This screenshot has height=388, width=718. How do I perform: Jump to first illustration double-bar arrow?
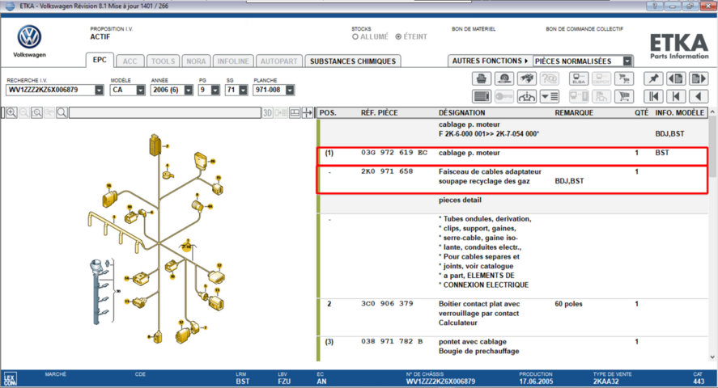point(653,96)
